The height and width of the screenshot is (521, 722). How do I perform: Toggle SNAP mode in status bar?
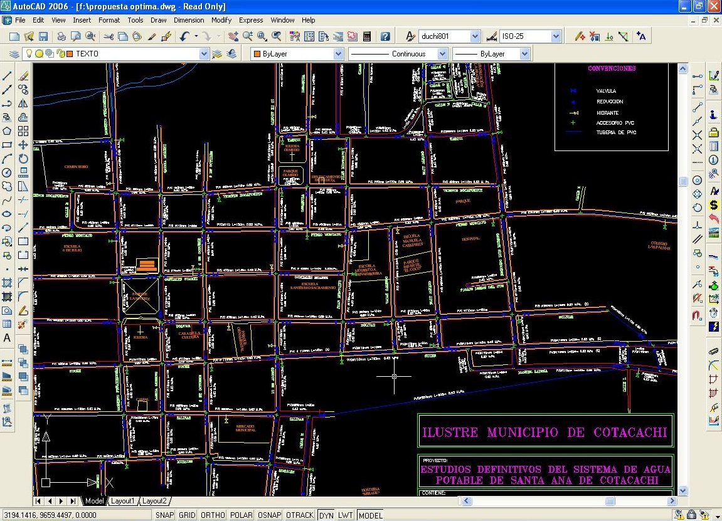tap(164, 515)
